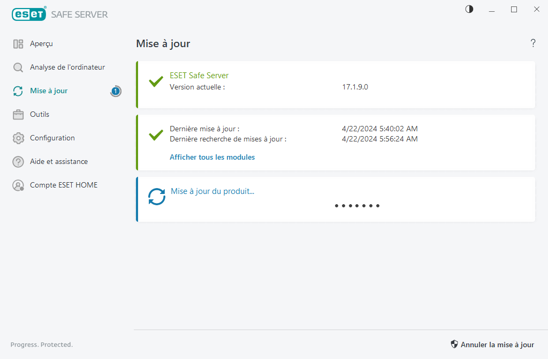Click the spinning product update icon

click(157, 197)
